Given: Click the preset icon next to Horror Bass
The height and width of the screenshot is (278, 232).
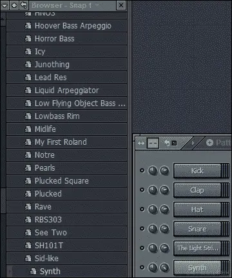Looking at the screenshot, I should [x=28, y=39].
